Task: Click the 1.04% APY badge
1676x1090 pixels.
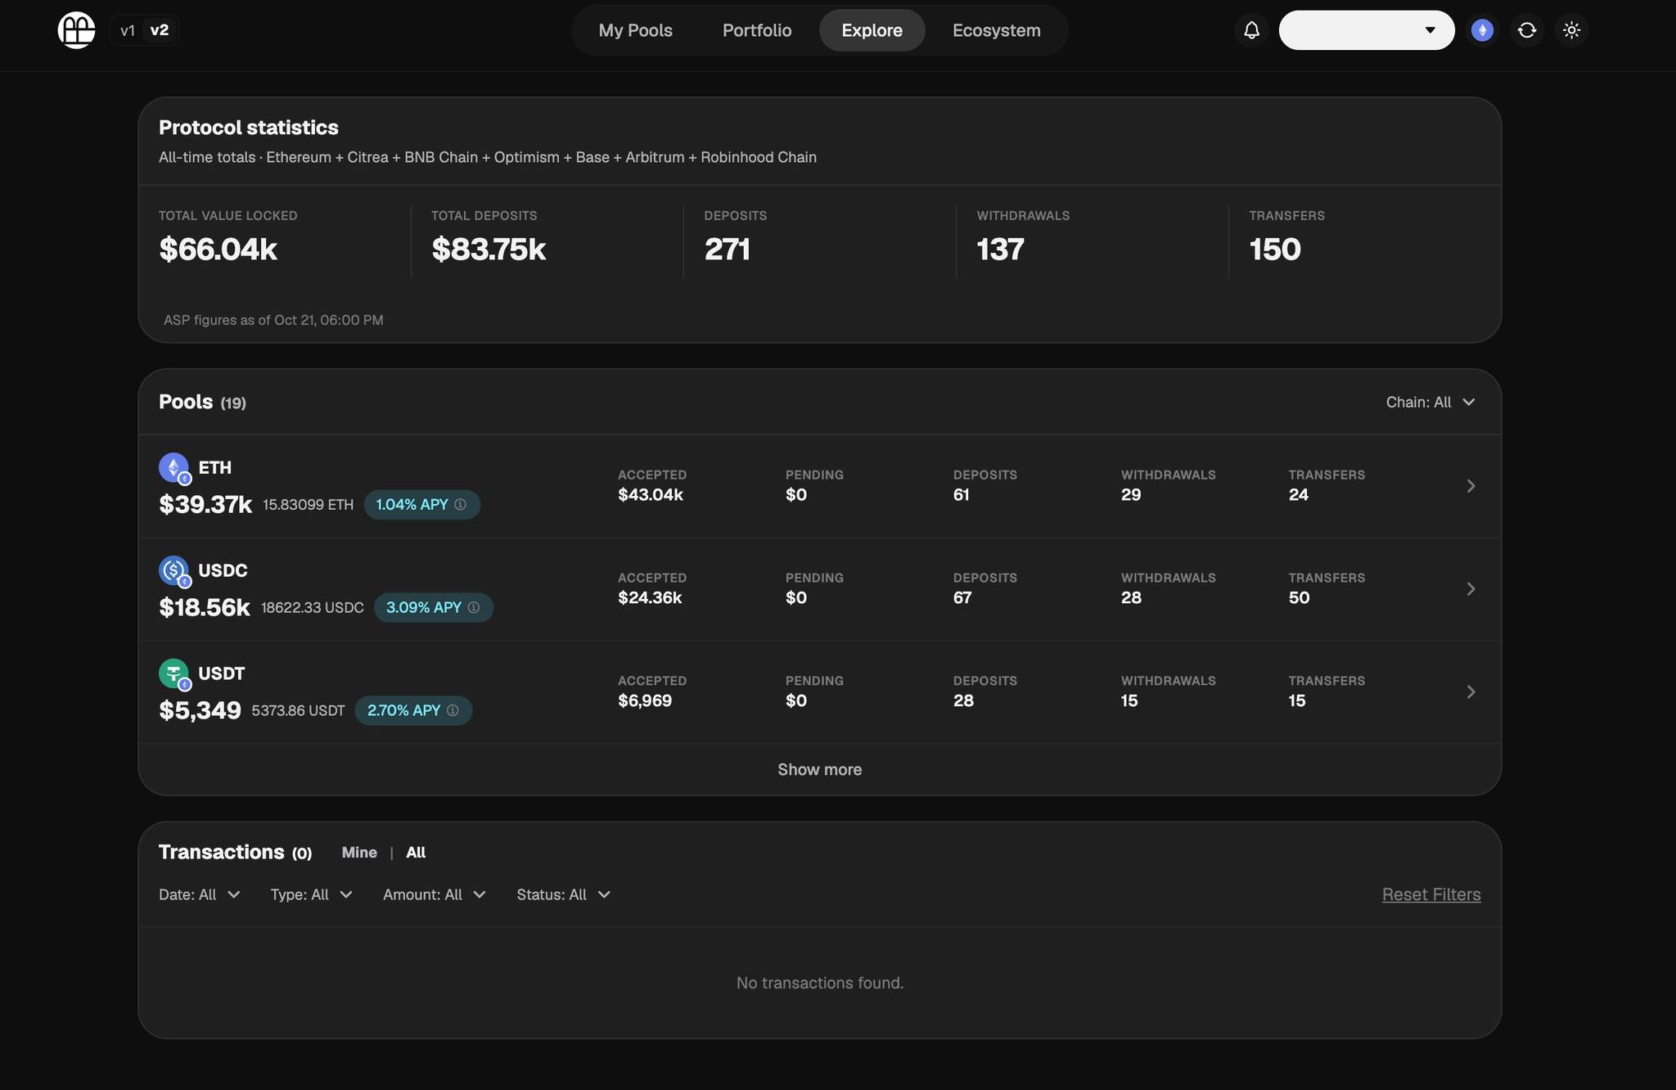Action: (x=422, y=504)
